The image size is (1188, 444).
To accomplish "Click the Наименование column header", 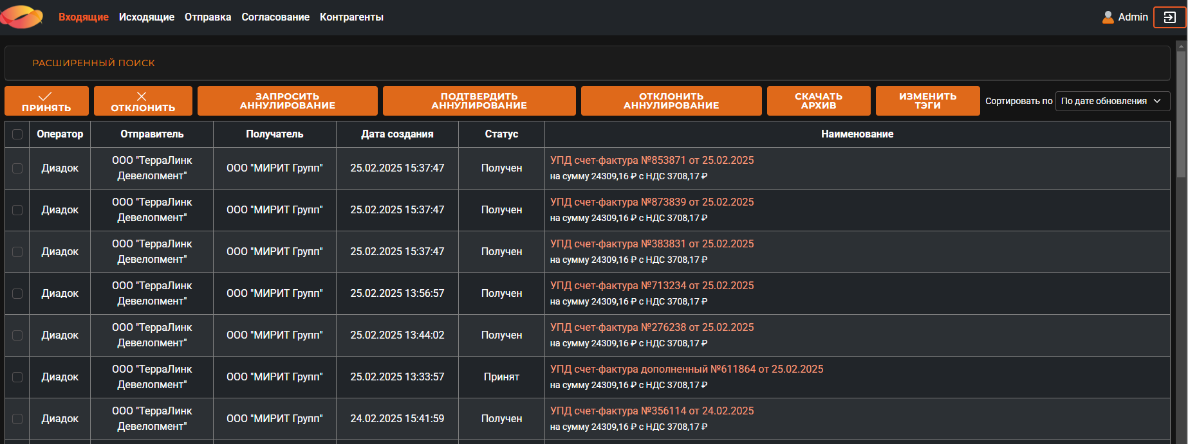I will (857, 134).
